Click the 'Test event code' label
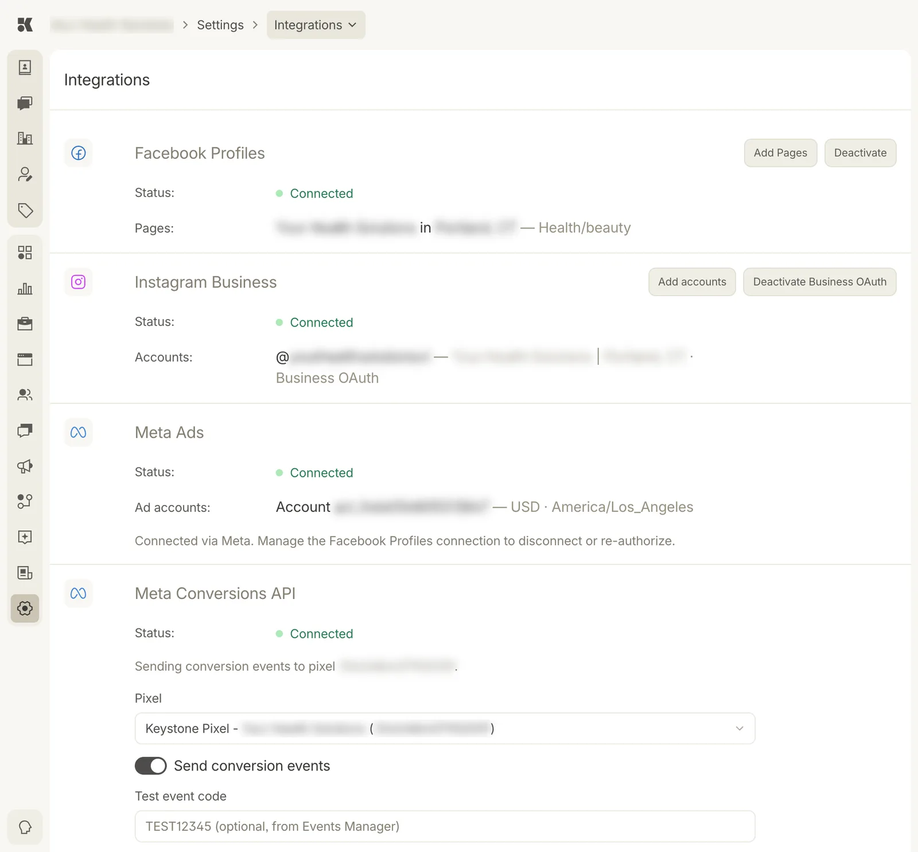 [180, 796]
